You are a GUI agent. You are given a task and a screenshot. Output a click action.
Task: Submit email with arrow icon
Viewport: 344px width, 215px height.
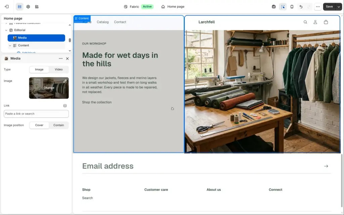click(x=326, y=166)
